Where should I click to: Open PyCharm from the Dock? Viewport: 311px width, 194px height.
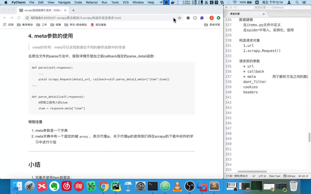[x=116, y=186]
